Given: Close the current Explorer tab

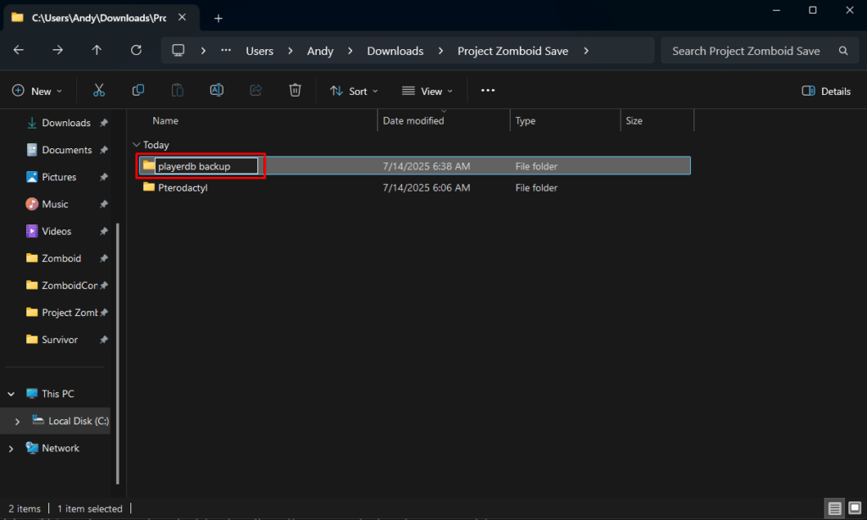Looking at the screenshot, I should [x=182, y=18].
